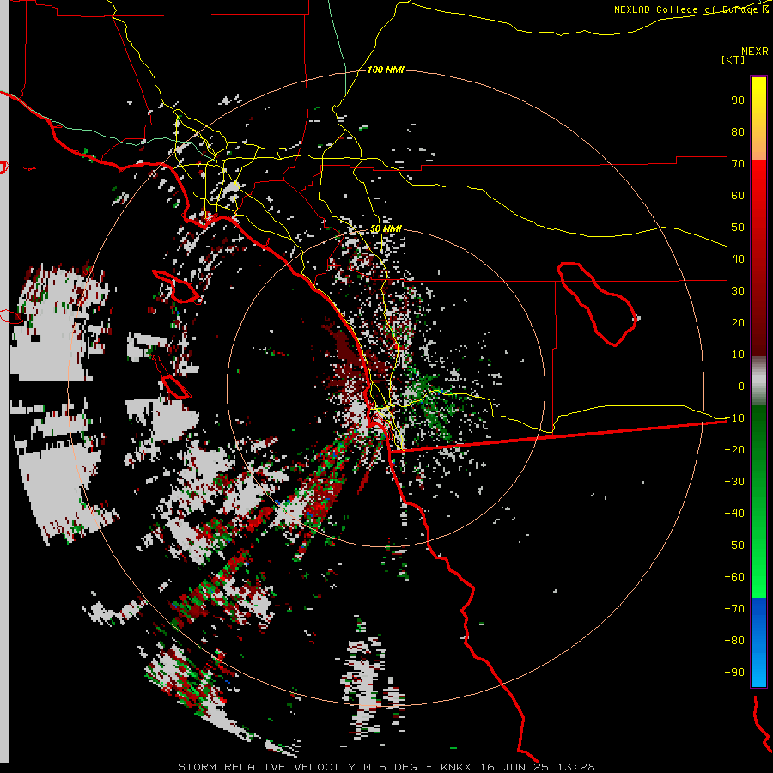
Task: Pick the yellow-orange top of the color bar
Action: tap(758, 119)
